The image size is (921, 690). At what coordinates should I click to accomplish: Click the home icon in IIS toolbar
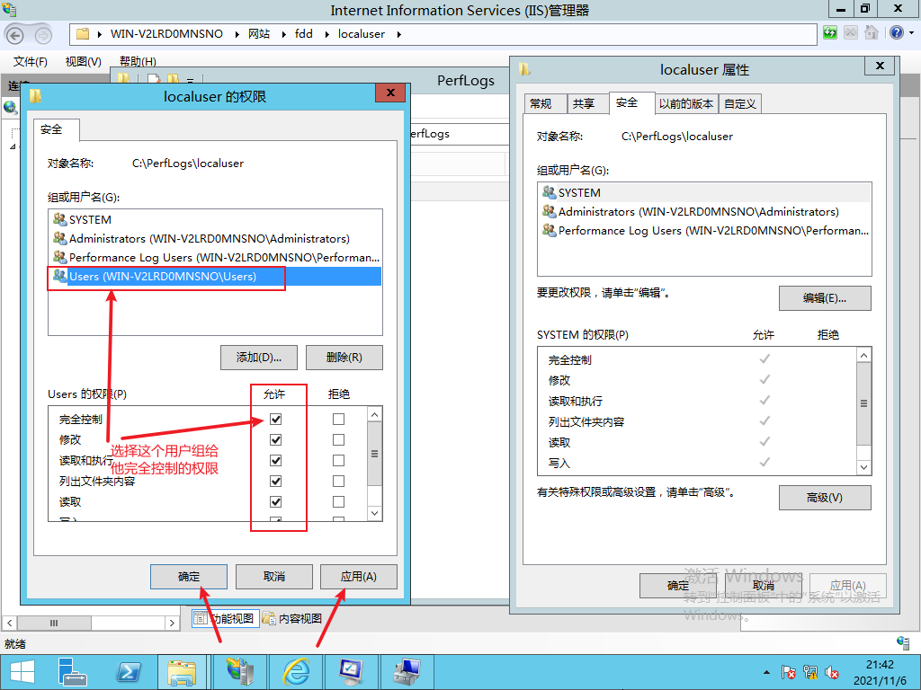[871, 33]
